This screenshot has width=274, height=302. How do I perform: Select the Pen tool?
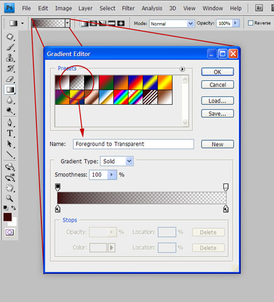(x=10, y=122)
